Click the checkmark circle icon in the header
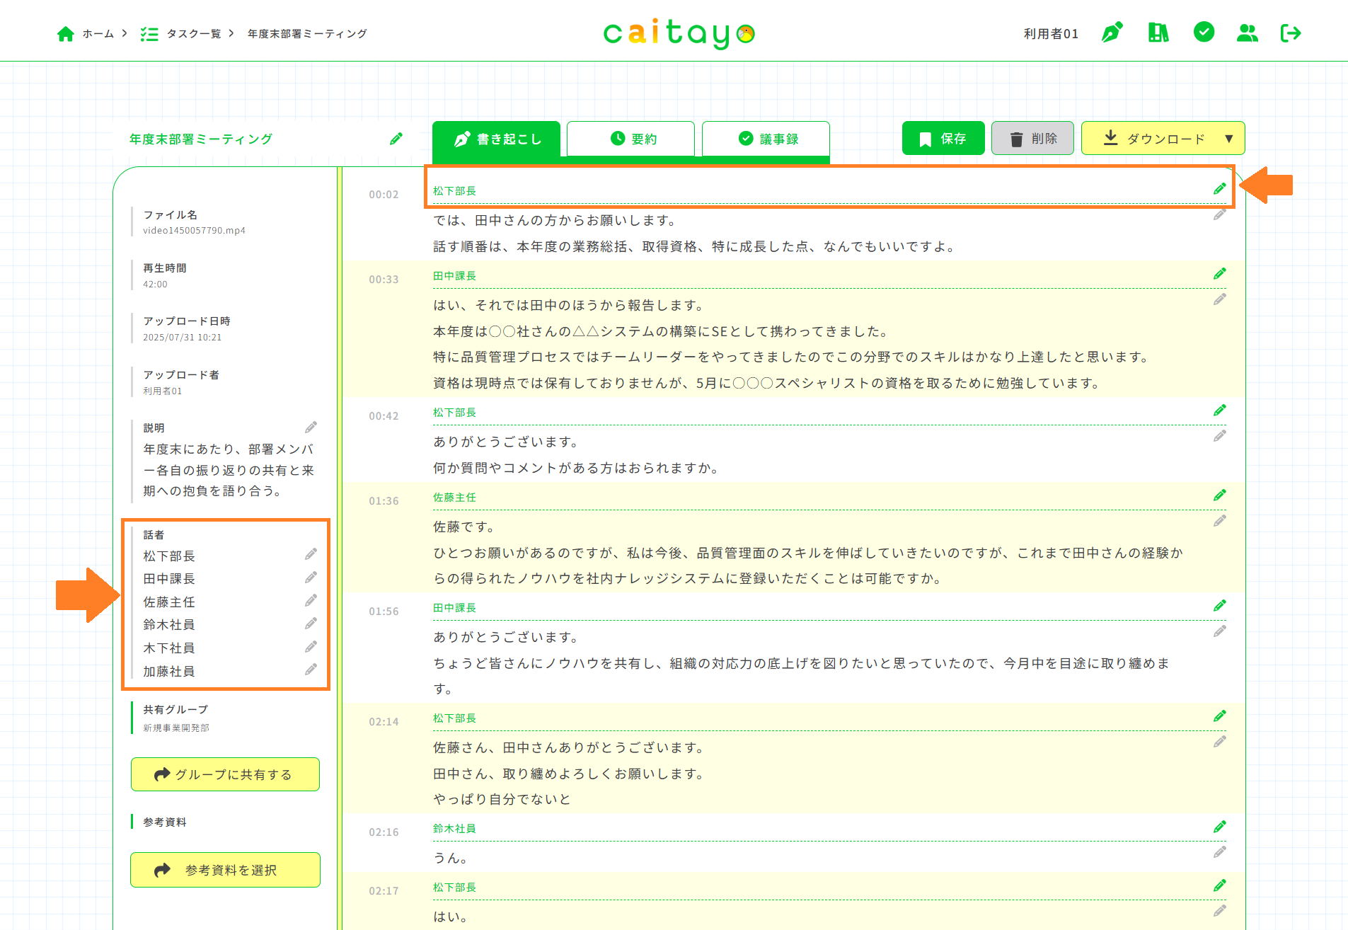 click(1203, 33)
